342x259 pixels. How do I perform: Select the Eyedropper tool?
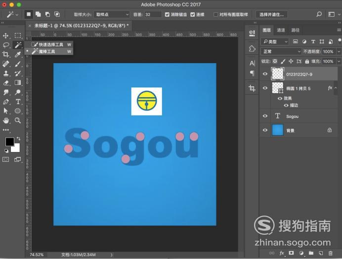click(18, 54)
